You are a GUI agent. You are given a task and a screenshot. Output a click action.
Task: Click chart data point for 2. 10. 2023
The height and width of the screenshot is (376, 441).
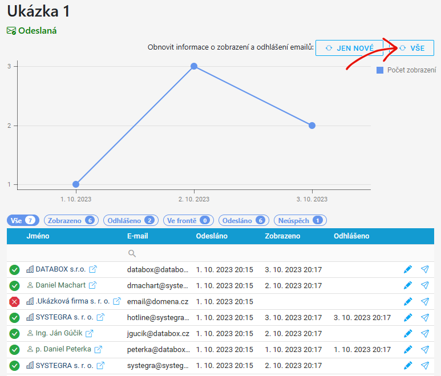(194, 66)
